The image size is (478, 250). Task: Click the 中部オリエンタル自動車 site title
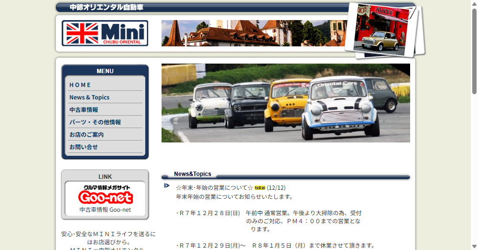[x=107, y=7]
